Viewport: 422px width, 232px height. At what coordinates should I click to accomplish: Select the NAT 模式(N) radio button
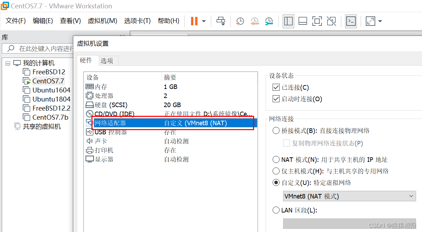[x=276, y=160]
